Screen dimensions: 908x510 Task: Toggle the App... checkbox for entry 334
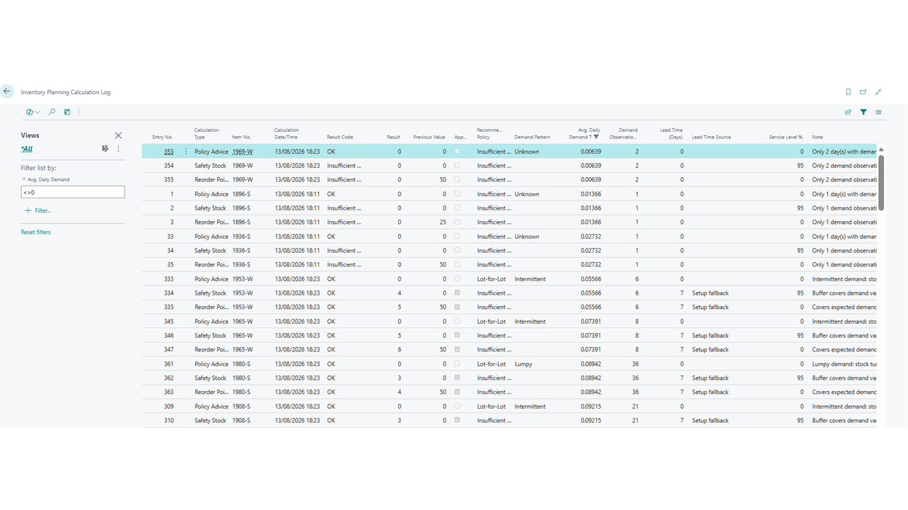(x=458, y=293)
